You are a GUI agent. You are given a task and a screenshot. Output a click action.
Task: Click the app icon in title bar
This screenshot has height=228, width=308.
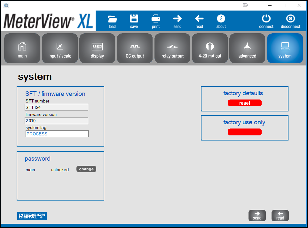6,5
